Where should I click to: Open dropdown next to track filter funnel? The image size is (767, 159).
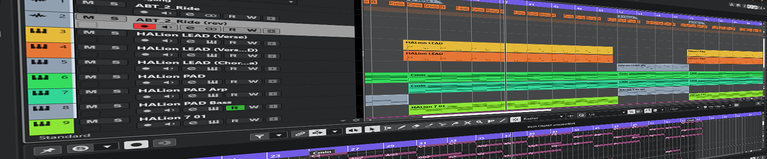[x=279, y=136]
